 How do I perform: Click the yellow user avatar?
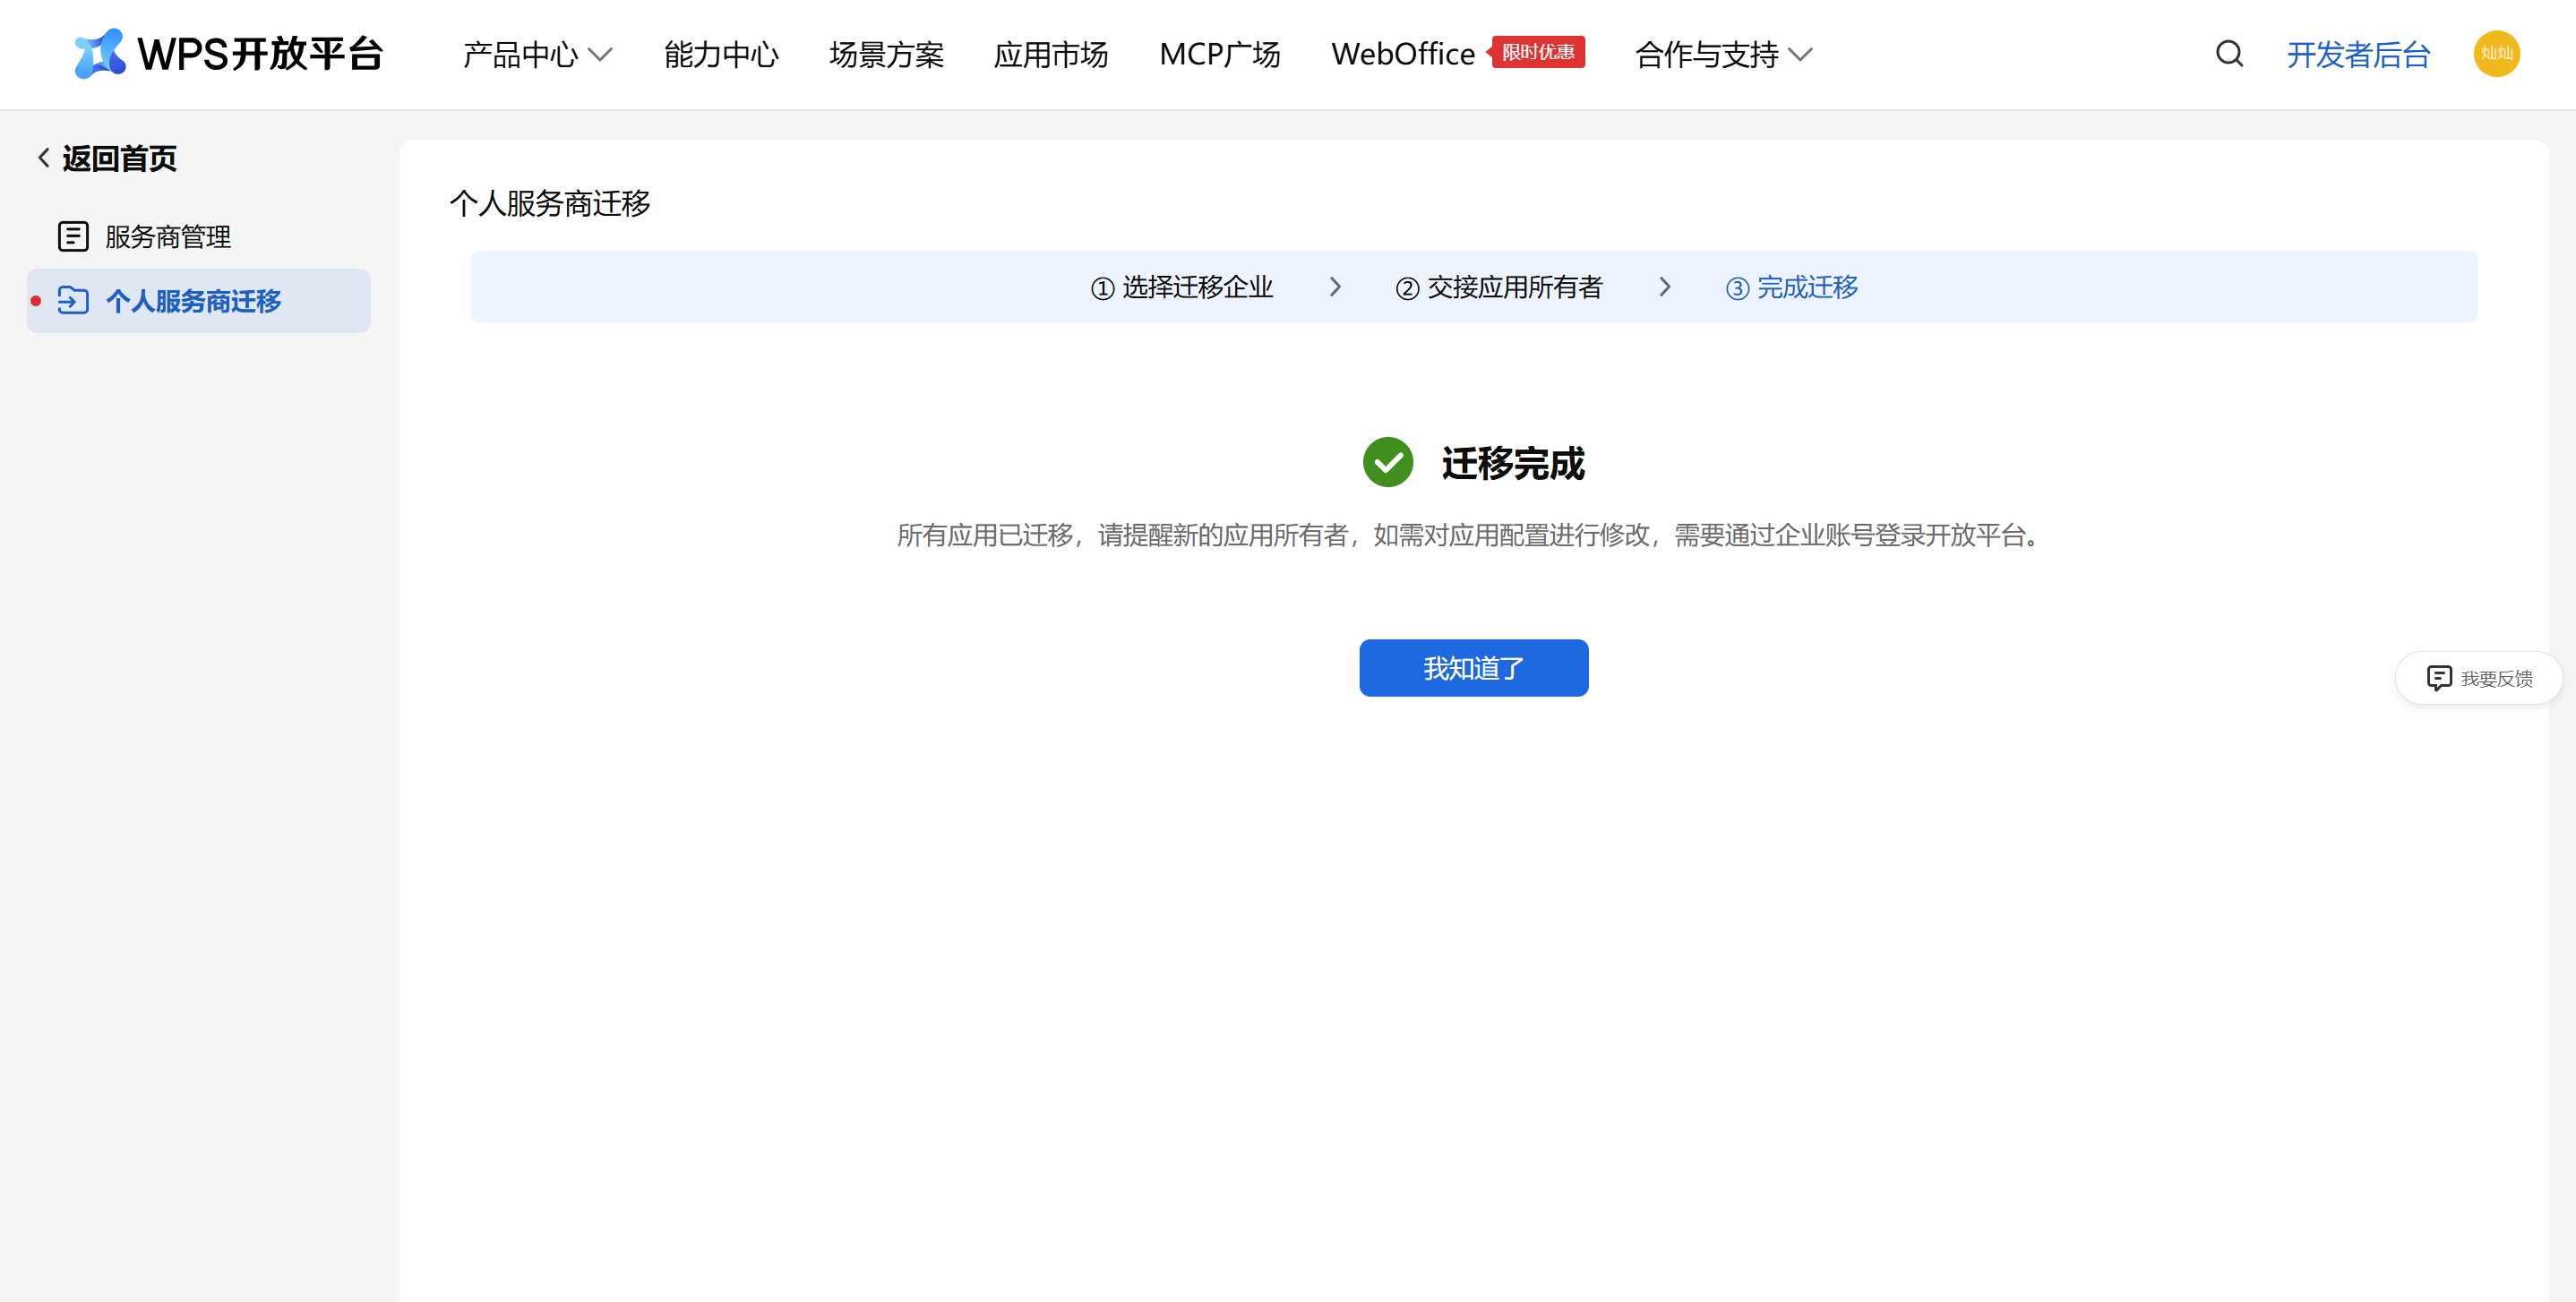click(2496, 54)
